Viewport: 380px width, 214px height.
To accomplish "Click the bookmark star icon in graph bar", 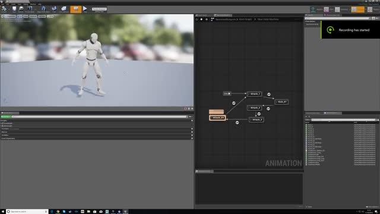I will pyautogui.click(x=197, y=20).
